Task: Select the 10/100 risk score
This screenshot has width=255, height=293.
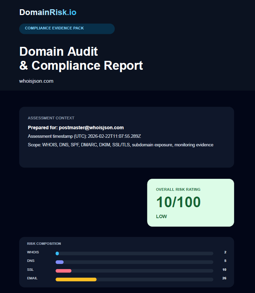Action: tap(178, 202)
